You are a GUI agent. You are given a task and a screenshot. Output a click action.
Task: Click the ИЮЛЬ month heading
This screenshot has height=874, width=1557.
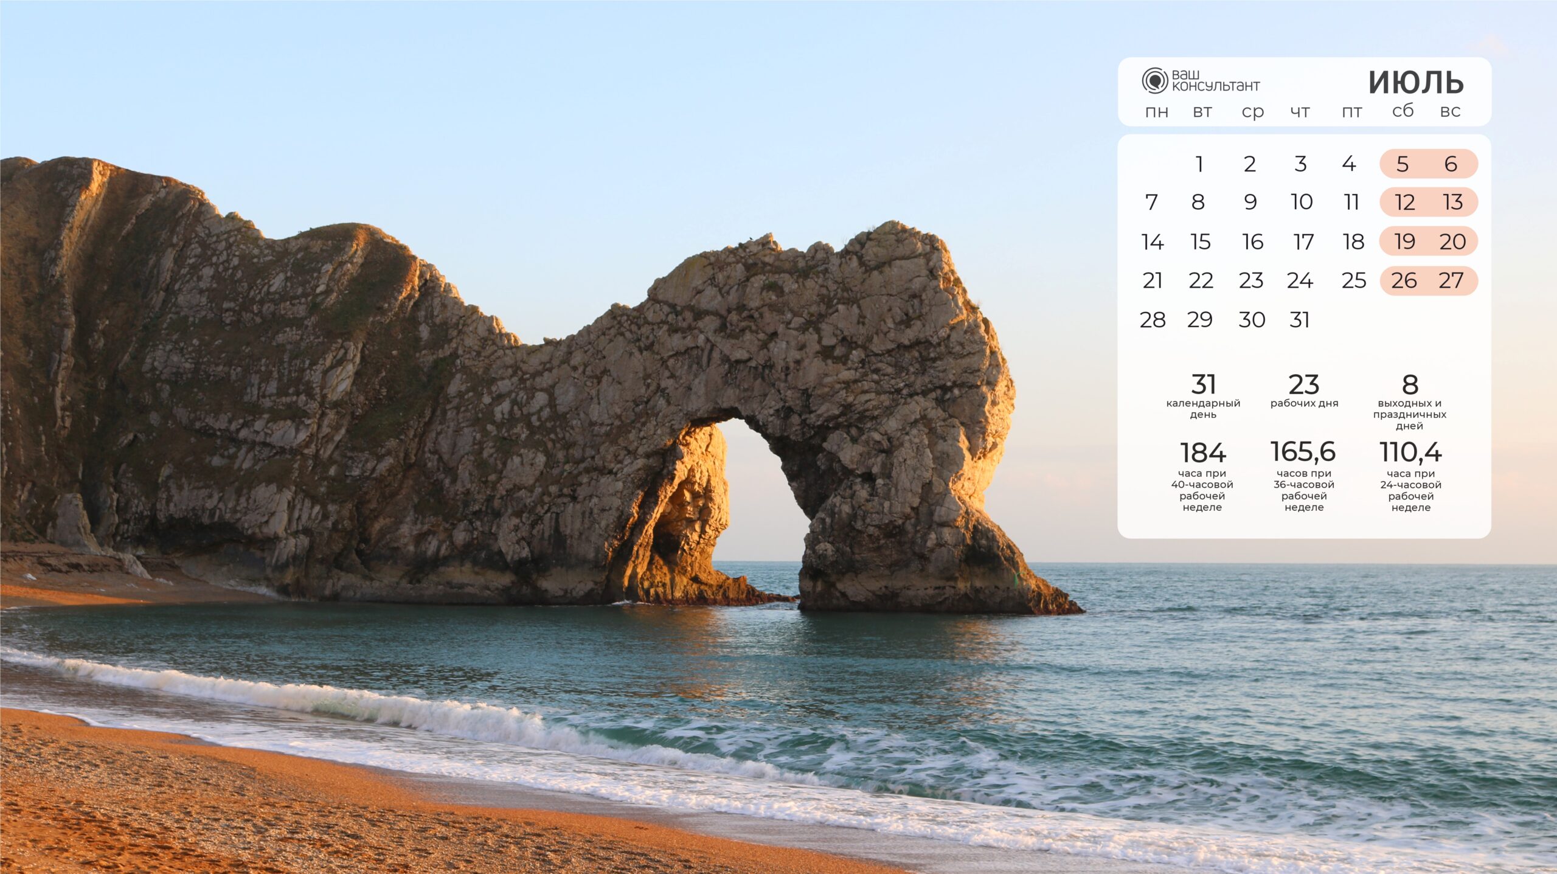coord(1416,83)
